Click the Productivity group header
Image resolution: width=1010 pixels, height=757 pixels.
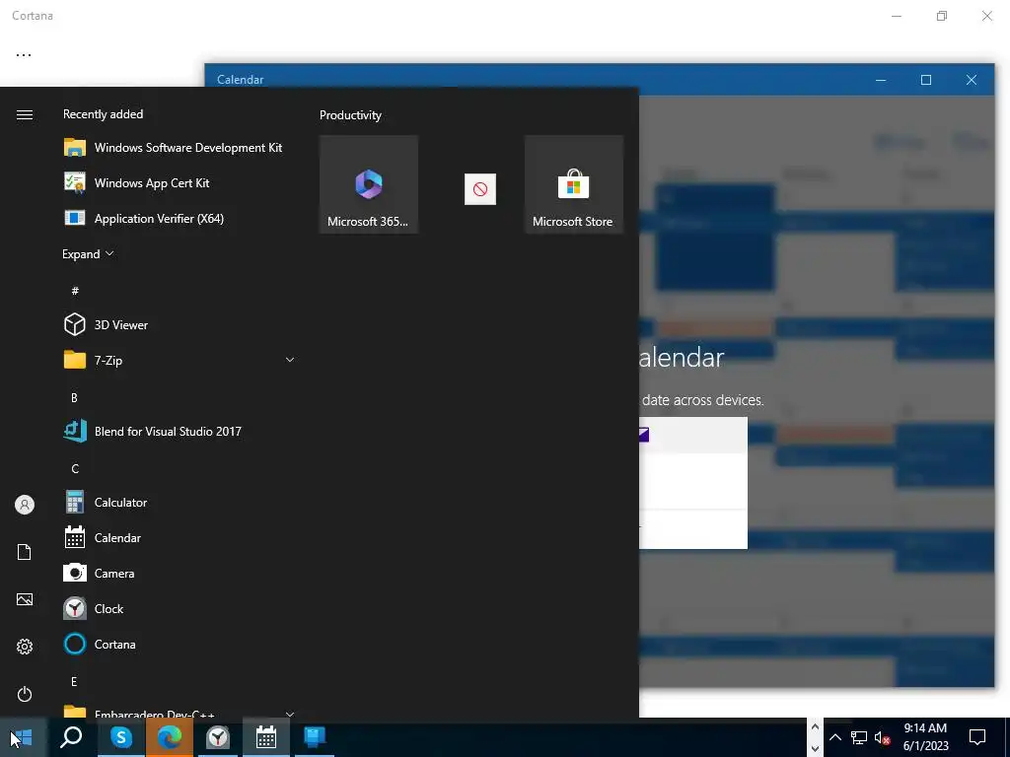coord(350,115)
